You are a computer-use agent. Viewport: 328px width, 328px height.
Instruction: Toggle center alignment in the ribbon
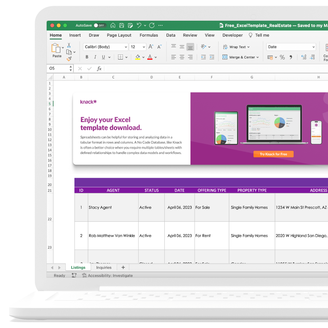(x=182, y=57)
